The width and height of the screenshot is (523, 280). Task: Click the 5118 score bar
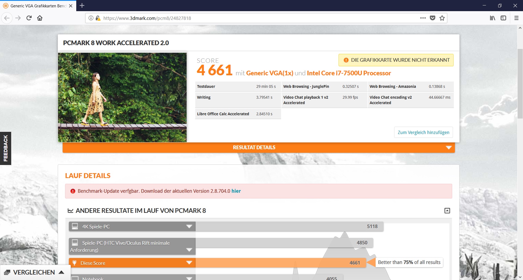pos(290,226)
